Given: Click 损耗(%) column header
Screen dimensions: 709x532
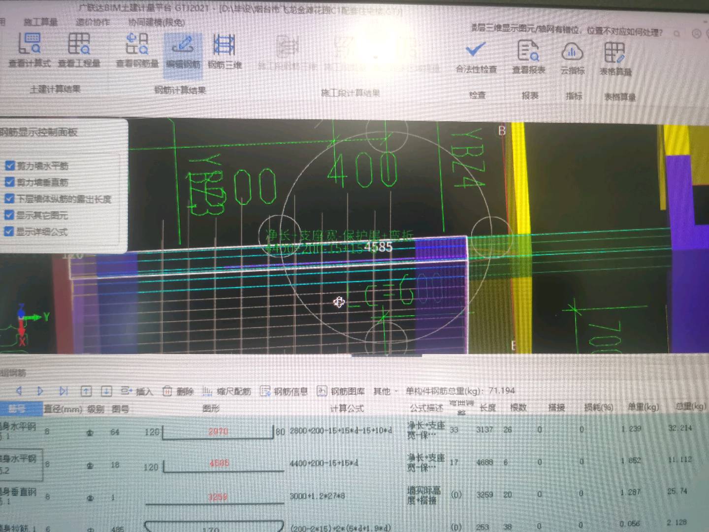Looking at the screenshot, I should point(599,407).
